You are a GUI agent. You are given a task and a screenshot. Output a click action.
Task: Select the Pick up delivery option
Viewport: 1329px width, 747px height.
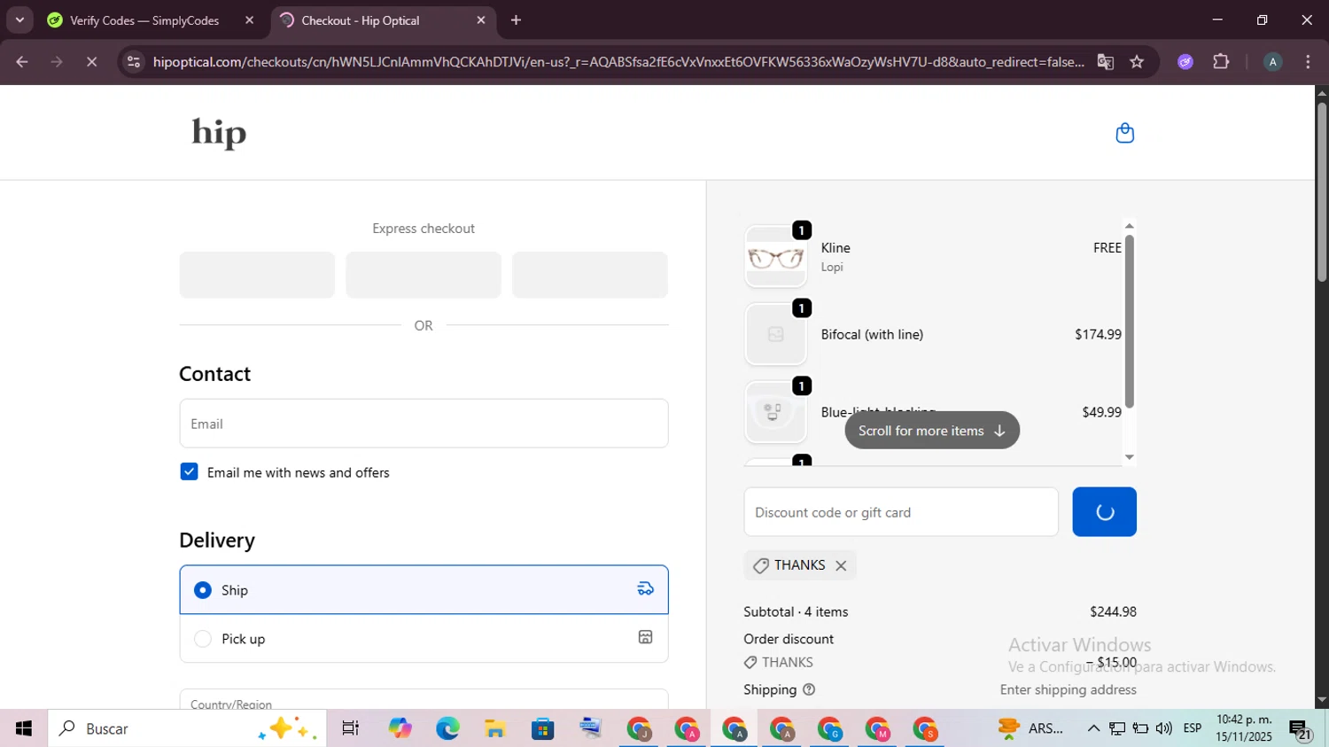(424, 638)
